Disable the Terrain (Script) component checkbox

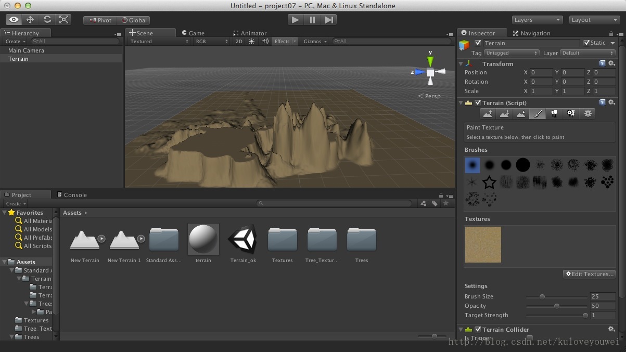point(478,103)
